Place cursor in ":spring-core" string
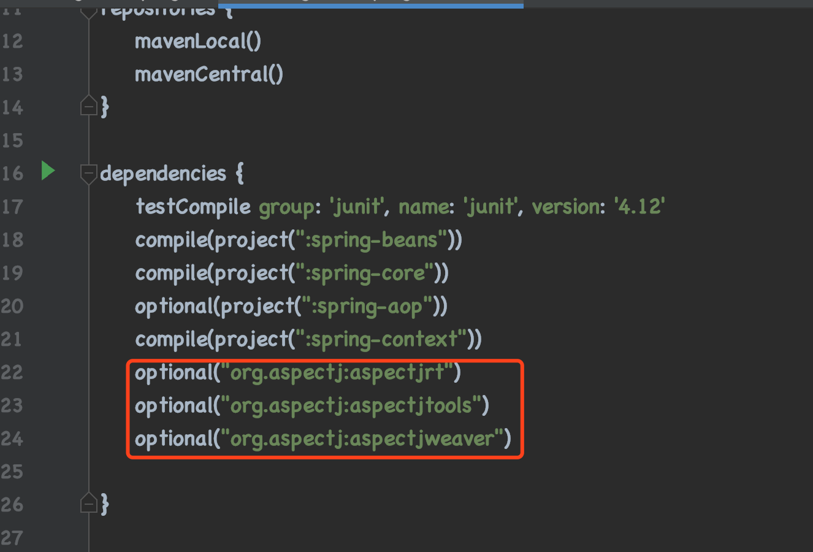Image resolution: width=813 pixels, height=552 pixels. point(365,274)
